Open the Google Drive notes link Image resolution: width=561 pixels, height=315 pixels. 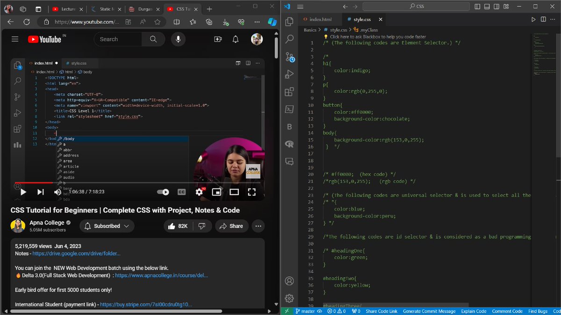pos(76,253)
